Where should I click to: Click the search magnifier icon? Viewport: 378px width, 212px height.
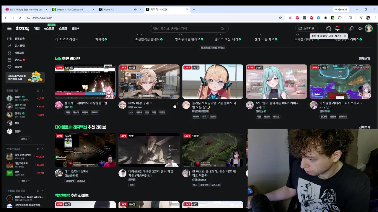(x=222, y=29)
